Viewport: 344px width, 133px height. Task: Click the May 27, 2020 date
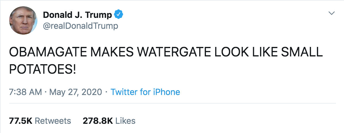pyautogui.click(x=76, y=92)
